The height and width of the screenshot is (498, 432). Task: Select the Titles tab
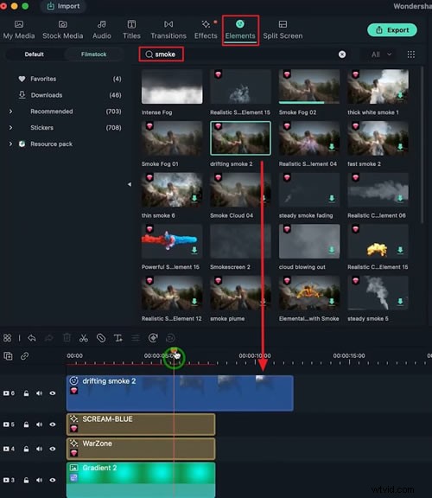(131, 30)
